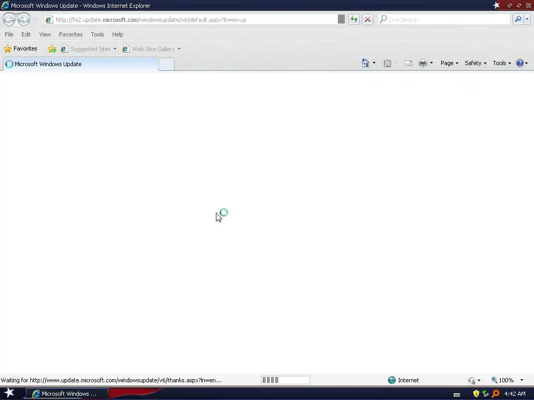Click the on-screen keyboard tray icon

point(457,394)
